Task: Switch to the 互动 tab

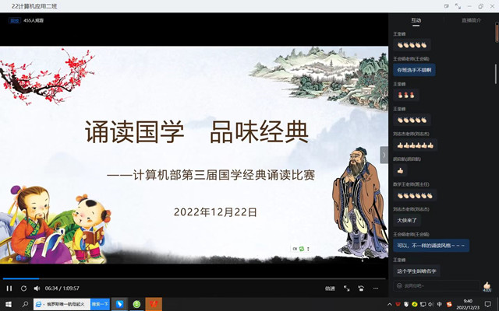Action: coord(416,20)
